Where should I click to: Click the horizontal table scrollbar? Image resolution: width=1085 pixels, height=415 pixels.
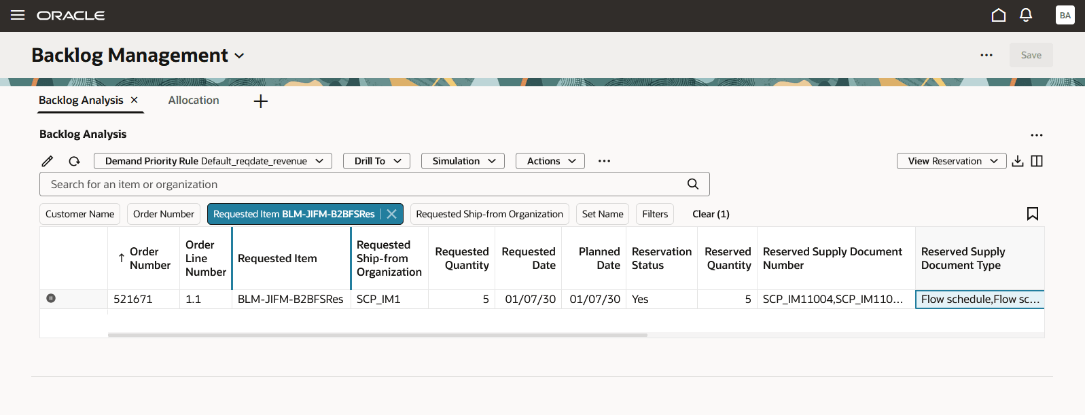click(377, 335)
